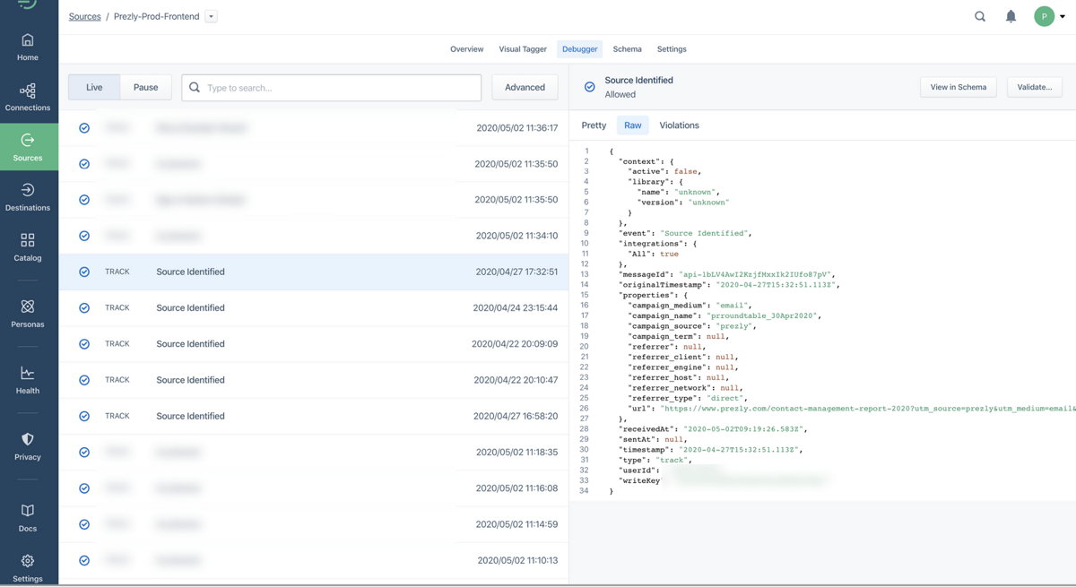Switch debugger to Live mode
1076x587 pixels.
point(94,87)
